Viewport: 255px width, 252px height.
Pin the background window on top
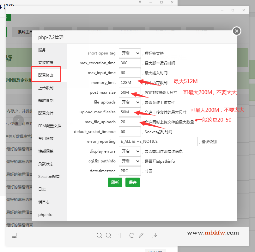140,2
